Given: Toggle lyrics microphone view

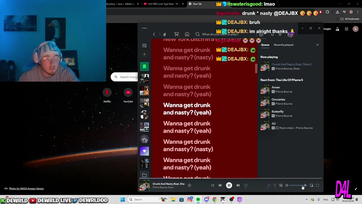Looking at the screenshot, I should coord(269,186).
